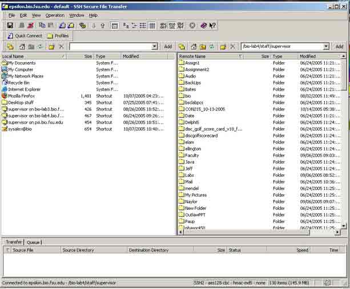
Task: Sort by Remote Name column header
Action: click(211, 56)
